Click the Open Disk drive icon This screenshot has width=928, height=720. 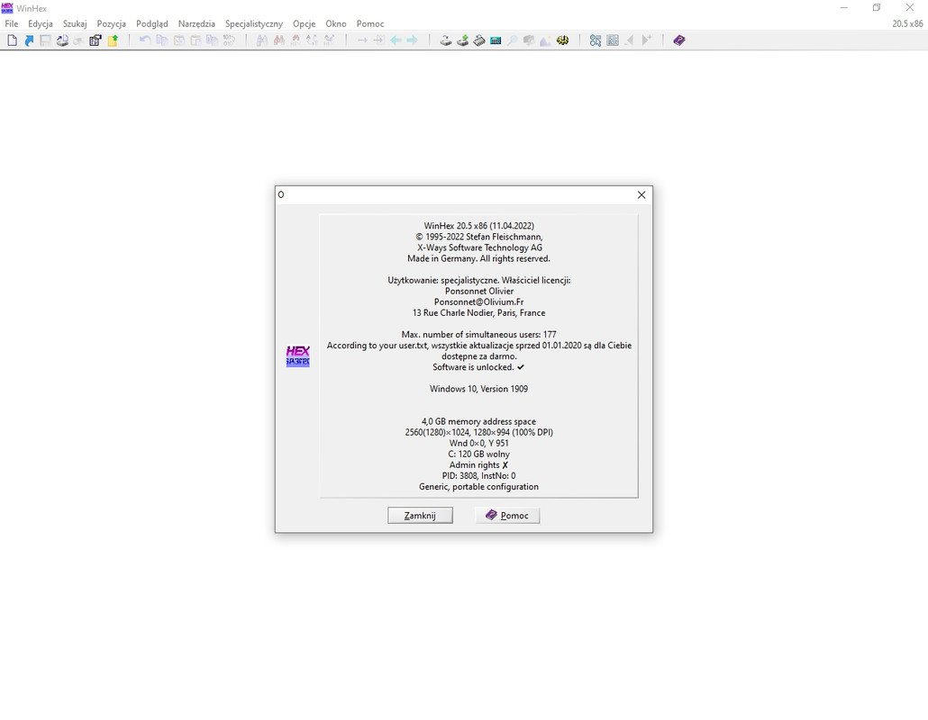click(x=446, y=40)
